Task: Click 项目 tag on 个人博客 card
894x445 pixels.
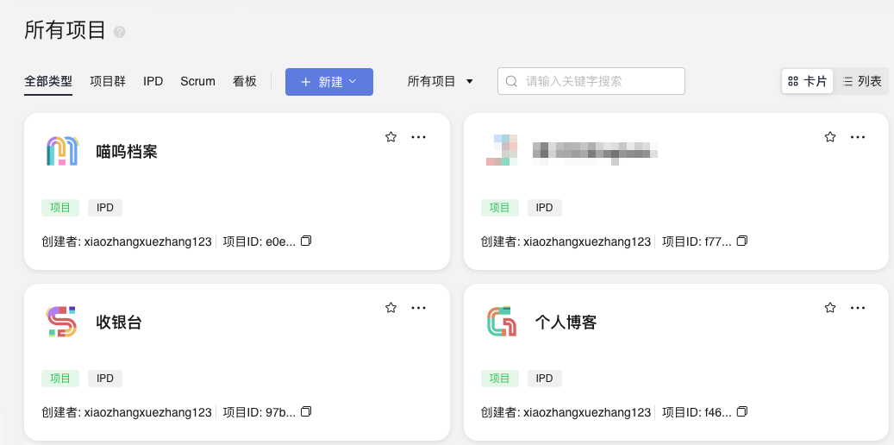Action: coord(500,379)
